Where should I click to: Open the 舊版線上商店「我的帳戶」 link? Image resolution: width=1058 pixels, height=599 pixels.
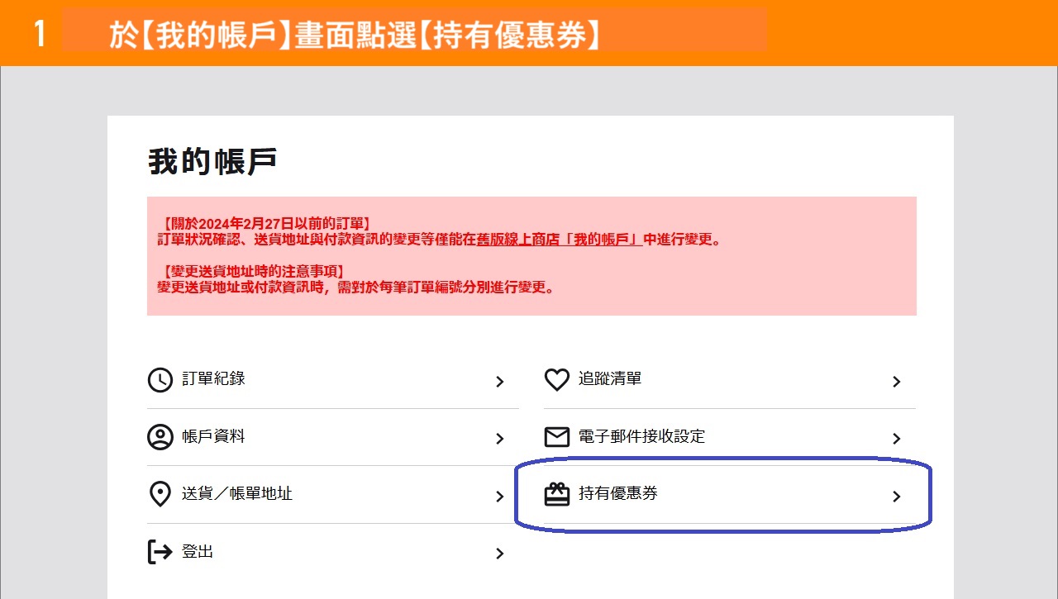(560, 240)
